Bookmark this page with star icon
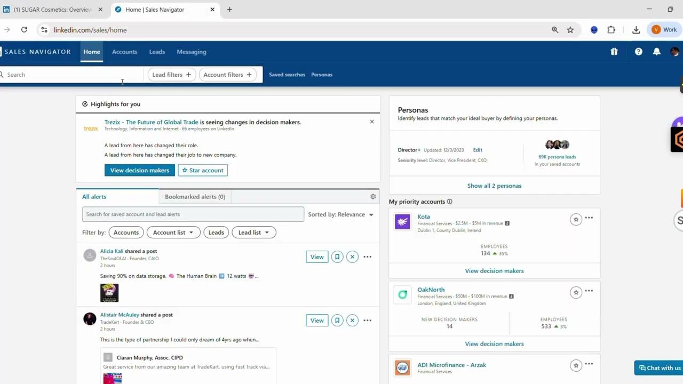Screen dimensions: 683x384 pos(570,30)
